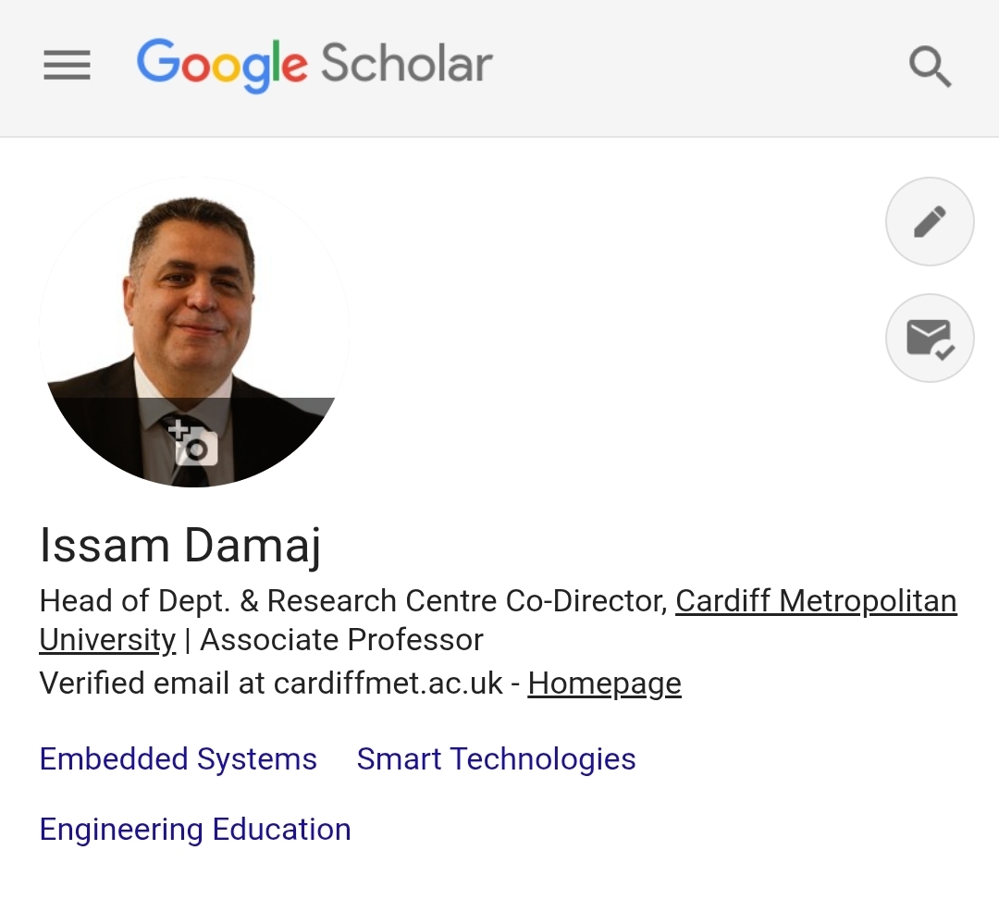The height and width of the screenshot is (899, 999).
Task: Select the Smart Technologies research interest
Action: click(496, 758)
